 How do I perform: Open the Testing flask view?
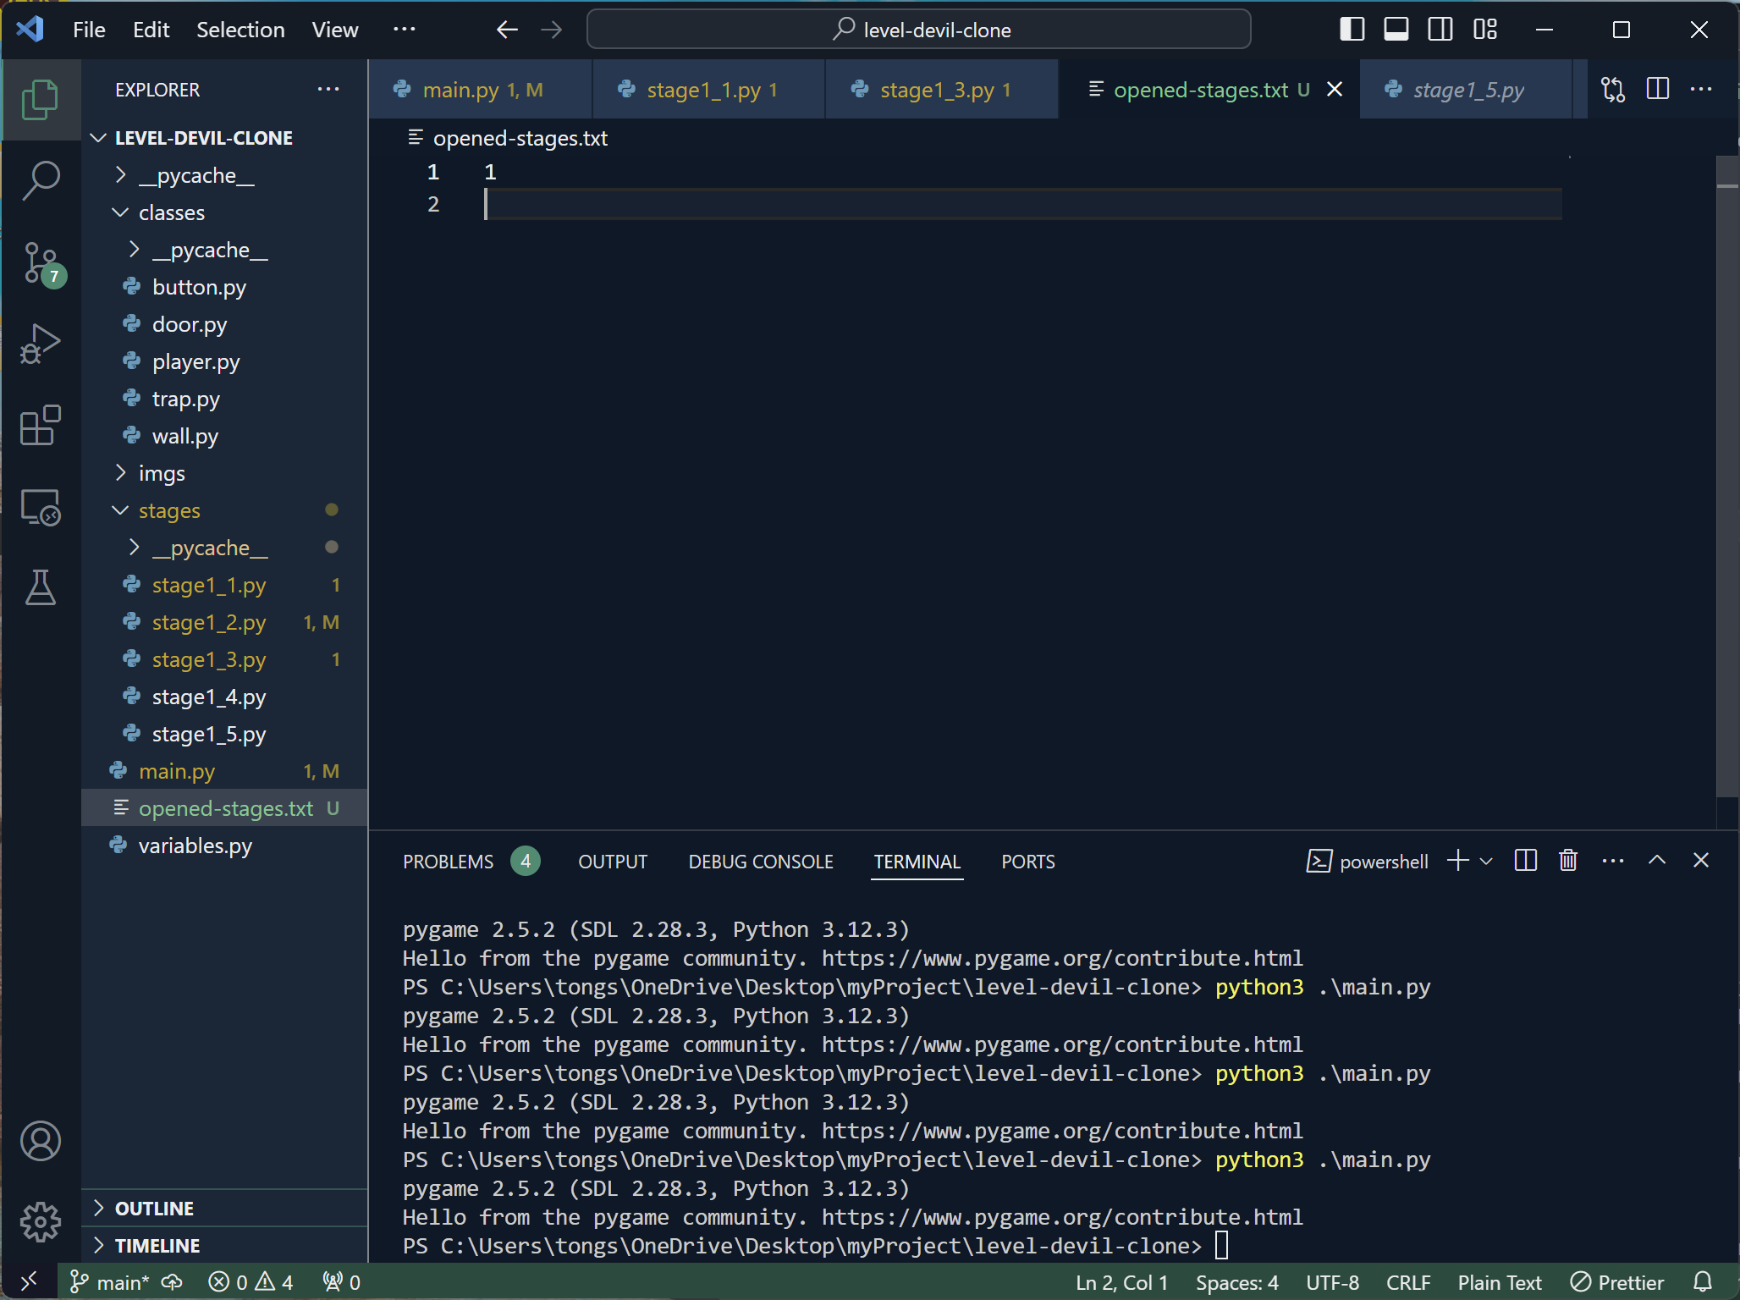(40, 587)
